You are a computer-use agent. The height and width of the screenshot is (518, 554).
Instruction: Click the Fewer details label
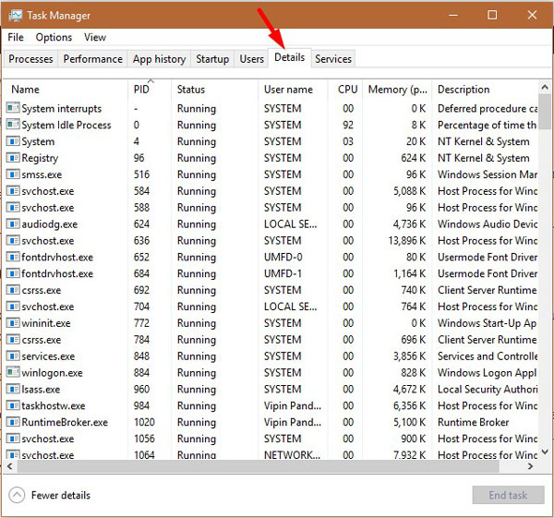coord(61,495)
